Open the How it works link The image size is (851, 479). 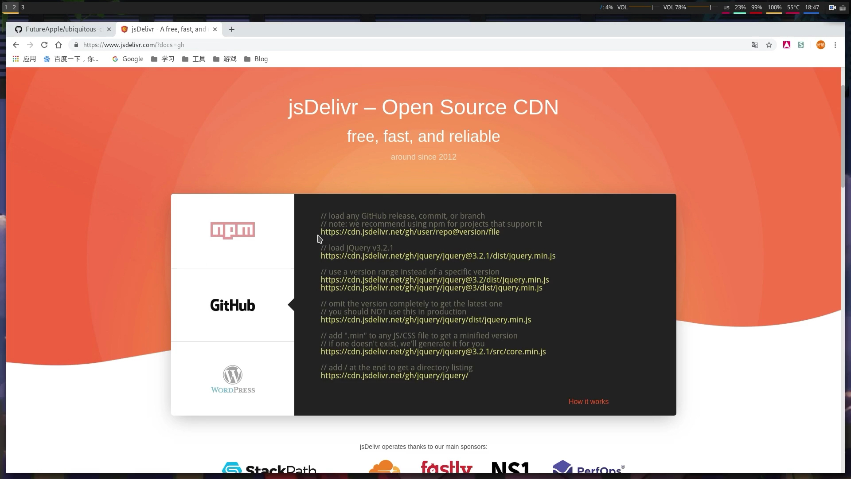[589, 401]
